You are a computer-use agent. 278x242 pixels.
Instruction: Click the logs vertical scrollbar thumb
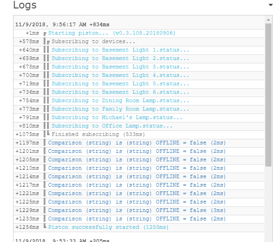coord(268,95)
